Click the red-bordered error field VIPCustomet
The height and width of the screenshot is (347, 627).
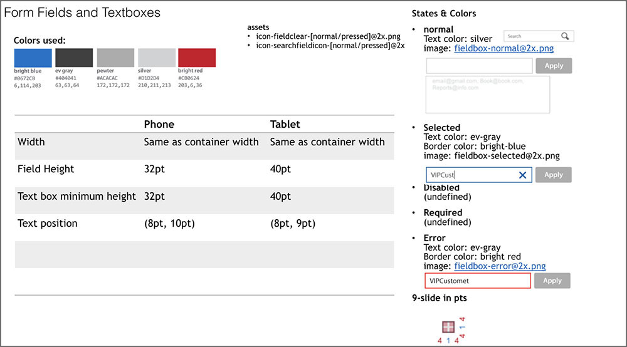pyautogui.click(x=477, y=281)
